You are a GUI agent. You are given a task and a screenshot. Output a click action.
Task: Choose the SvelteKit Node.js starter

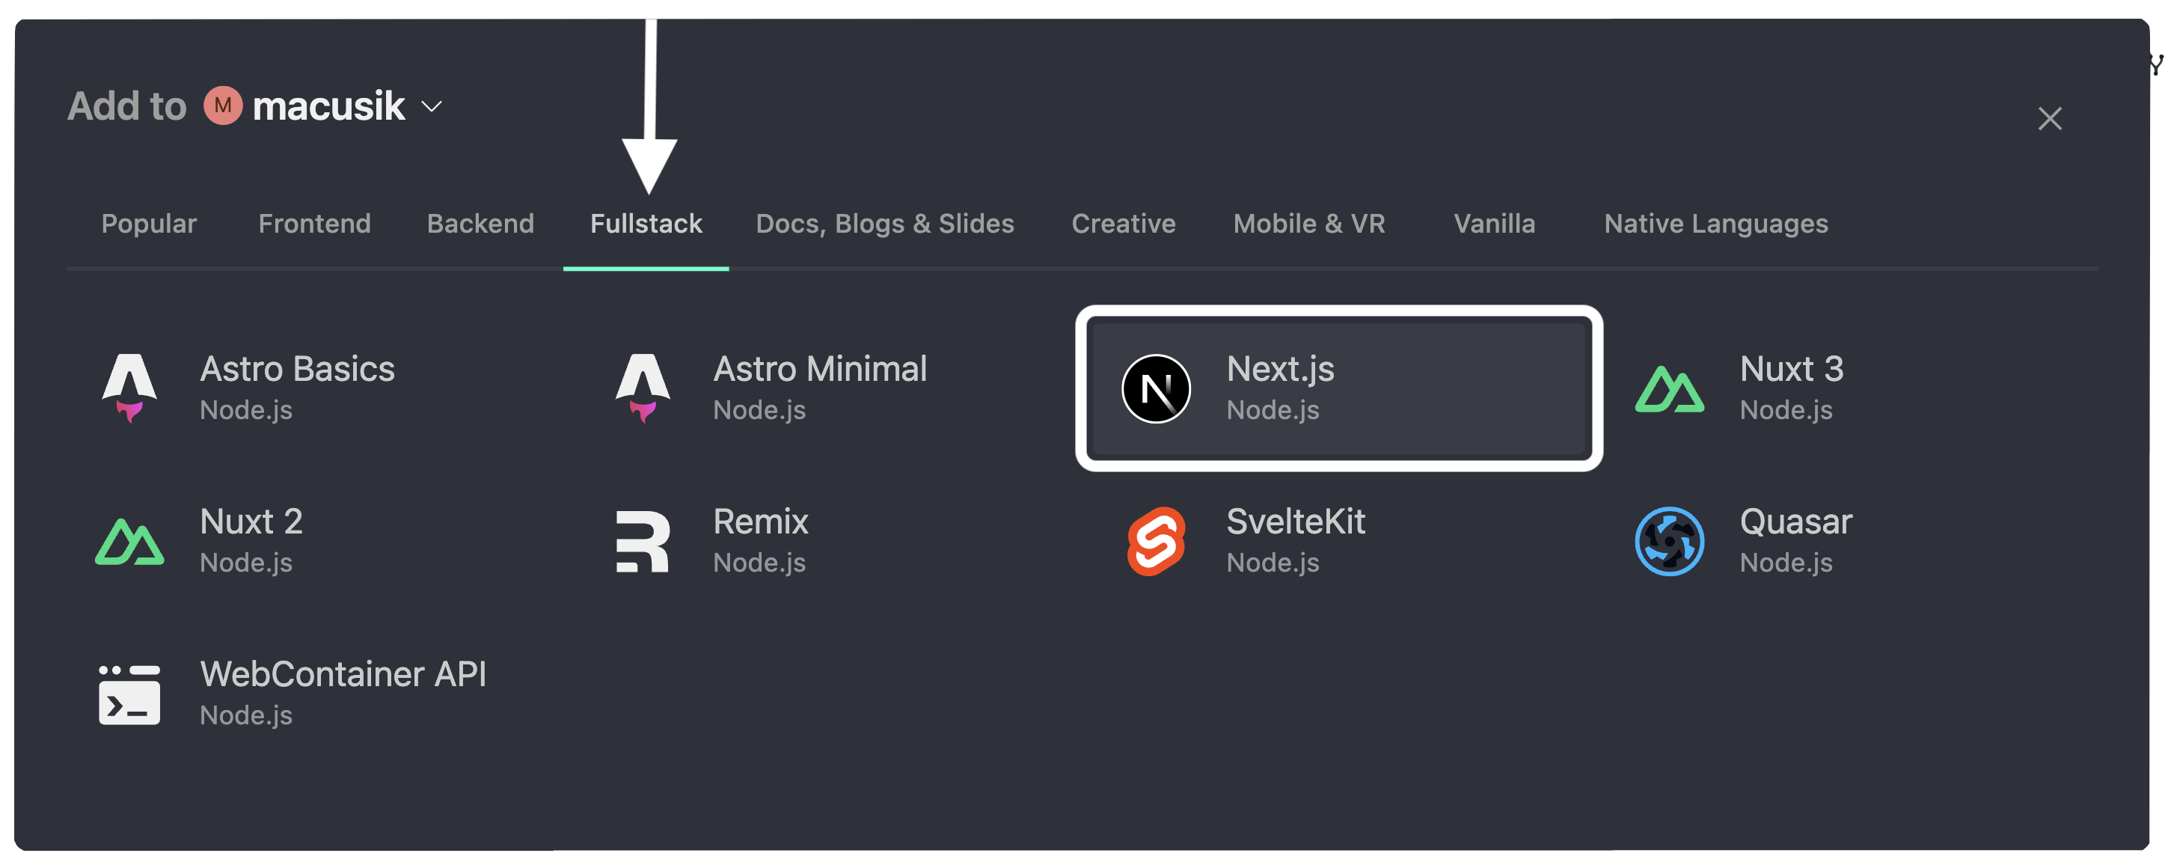[1296, 541]
